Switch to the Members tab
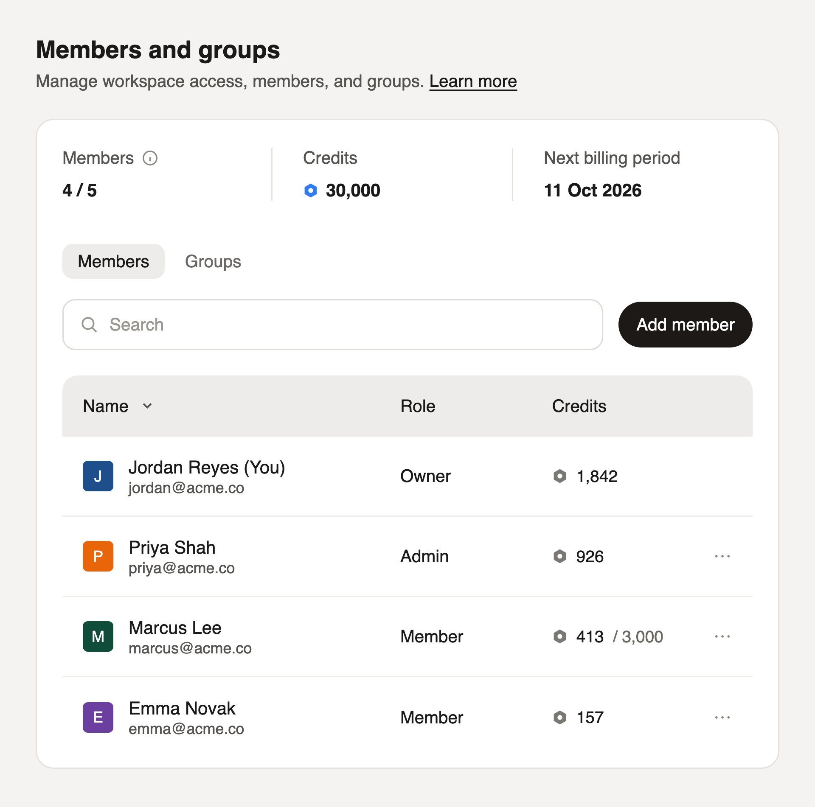The height and width of the screenshot is (807, 815). [113, 261]
